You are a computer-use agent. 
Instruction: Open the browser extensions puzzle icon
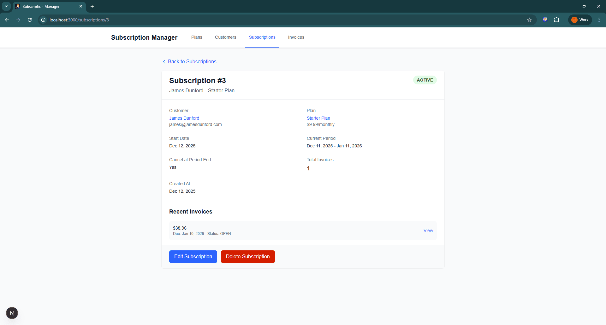click(557, 20)
